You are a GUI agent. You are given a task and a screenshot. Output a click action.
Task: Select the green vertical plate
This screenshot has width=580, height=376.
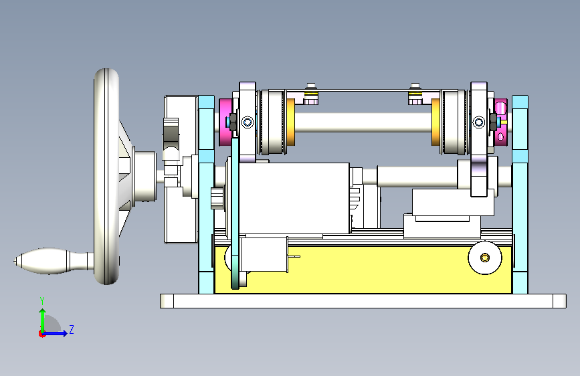pyautogui.click(x=235, y=213)
